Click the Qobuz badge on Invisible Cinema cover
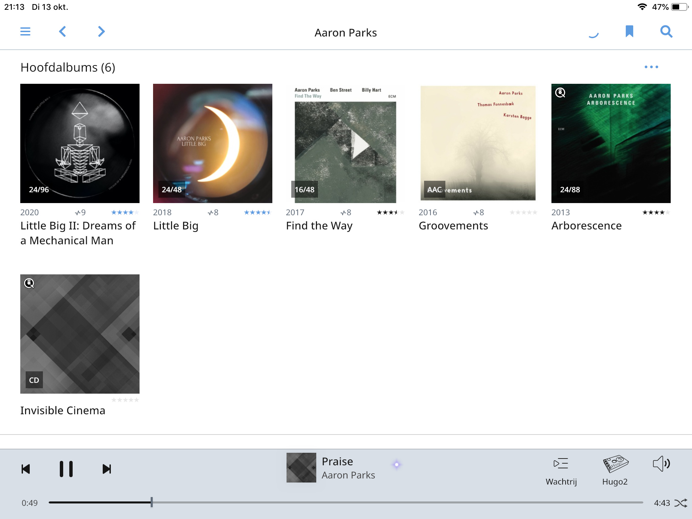692x519 pixels. tap(29, 283)
